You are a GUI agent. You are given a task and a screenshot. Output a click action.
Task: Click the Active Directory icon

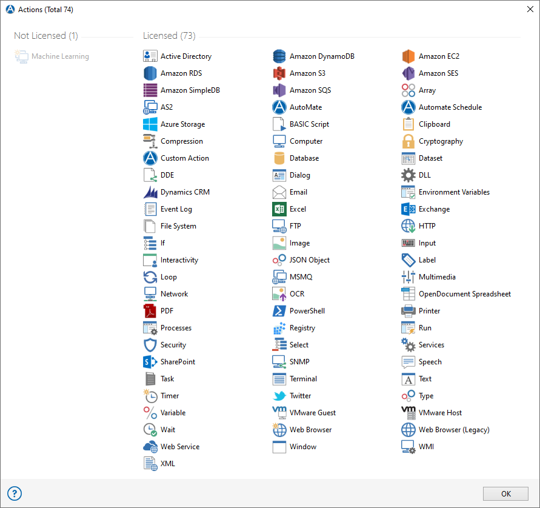[150, 56]
